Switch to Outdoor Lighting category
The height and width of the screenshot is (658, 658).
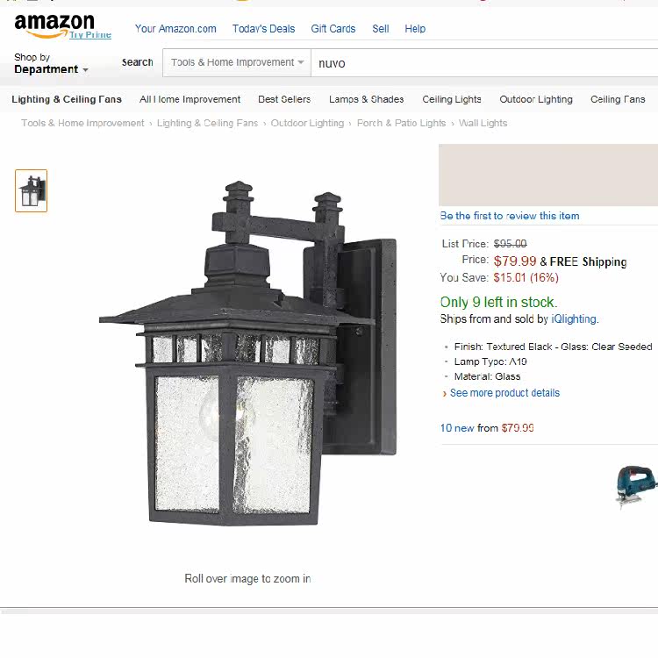tap(536, 99)
